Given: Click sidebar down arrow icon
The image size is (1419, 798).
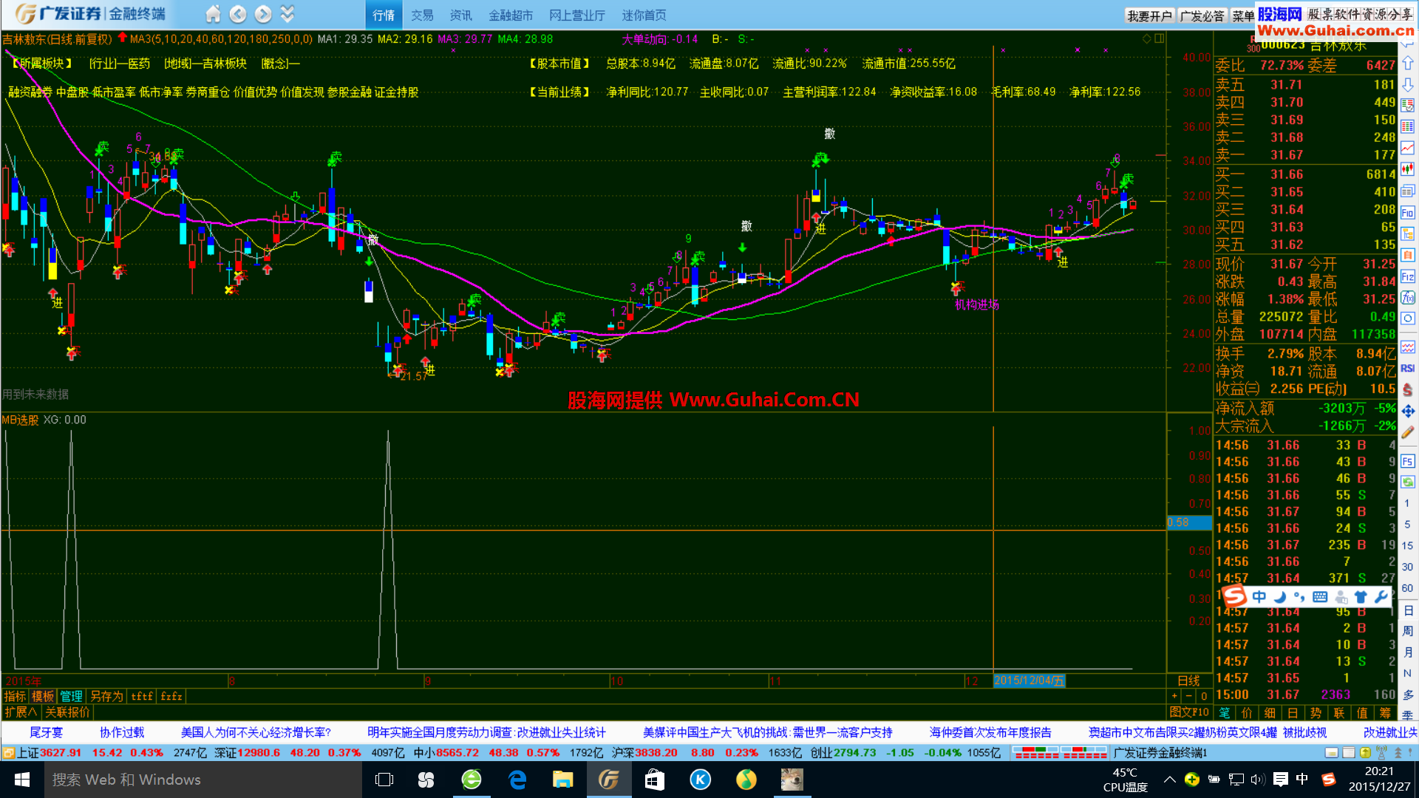Looking at the screenshot, I should [x=1408, y=84].
